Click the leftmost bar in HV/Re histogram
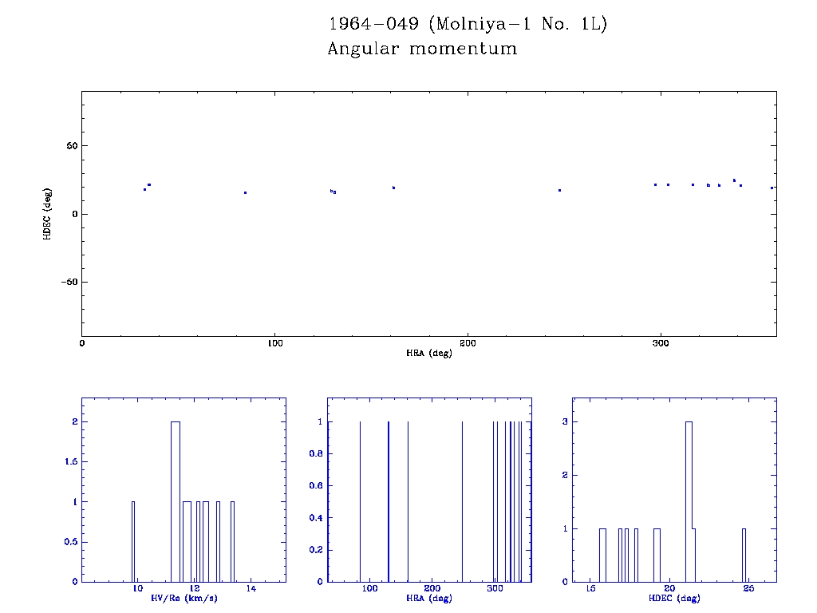Screen dimensions: 817x613 pos(133,541)
